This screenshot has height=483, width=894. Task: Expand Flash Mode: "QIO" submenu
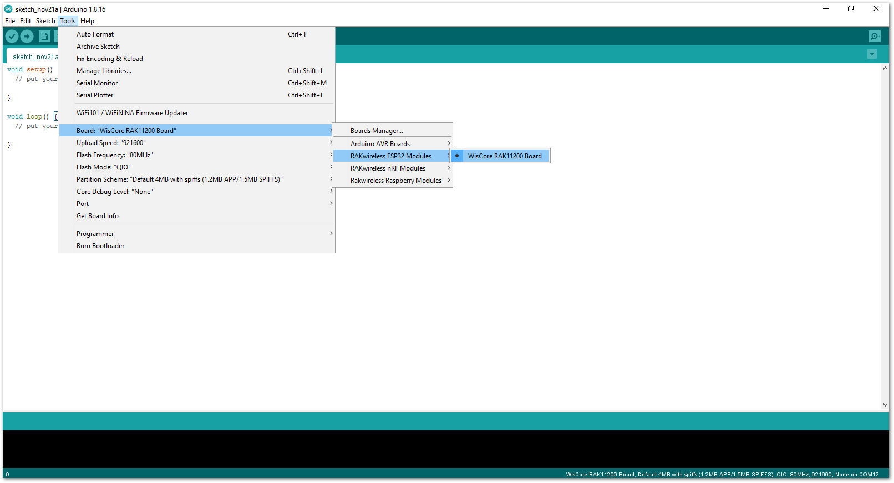coord(196,167)
